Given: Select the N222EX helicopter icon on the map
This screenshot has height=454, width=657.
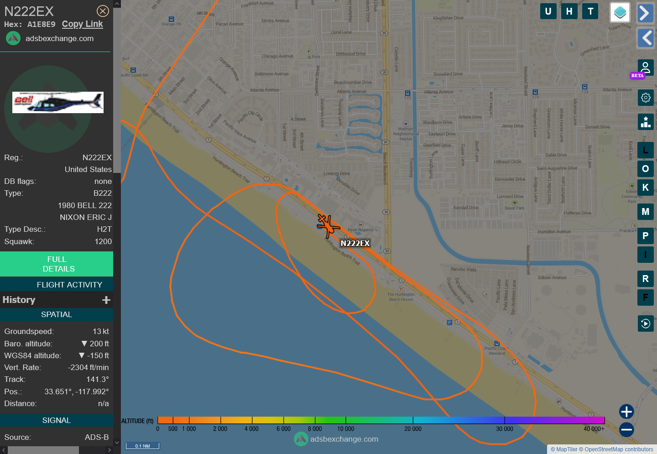Looking at the screenshot, I should pos(328,225).
